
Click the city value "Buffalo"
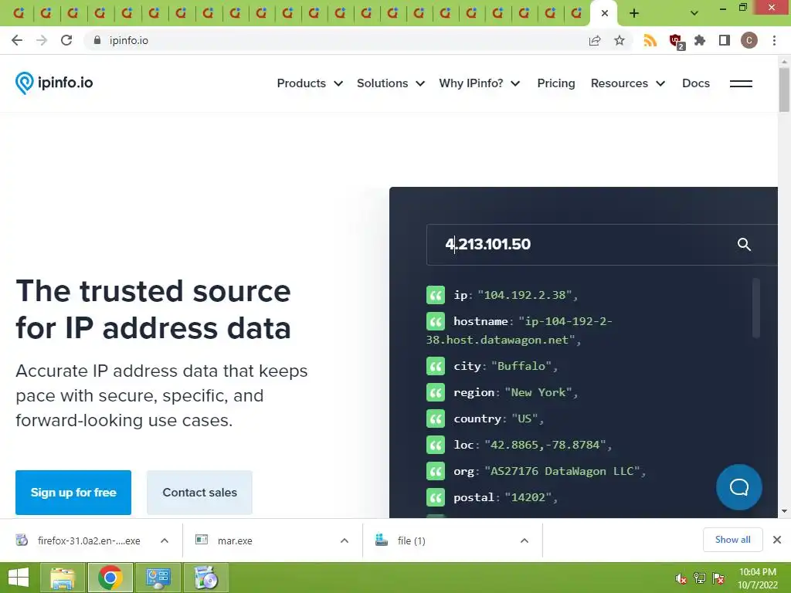pyautogui.click(x=521, y=366)
